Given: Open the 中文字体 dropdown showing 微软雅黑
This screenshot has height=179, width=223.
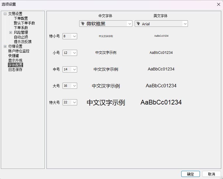Looking at the screenshot, I should pyautogui.click(x=106, y=24).
